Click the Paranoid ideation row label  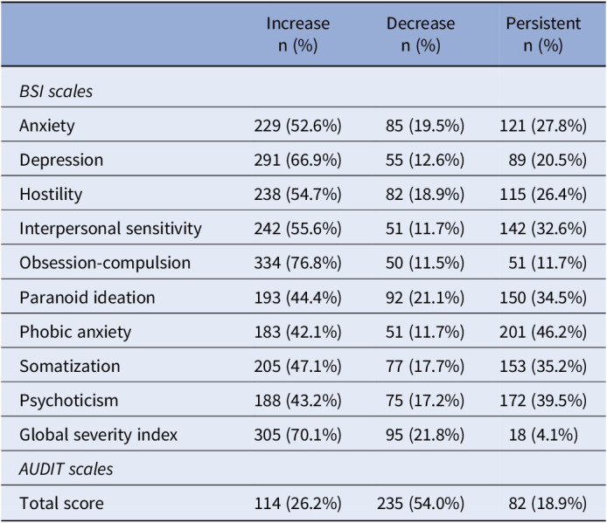pyautogui.click(x=87, y=298)
